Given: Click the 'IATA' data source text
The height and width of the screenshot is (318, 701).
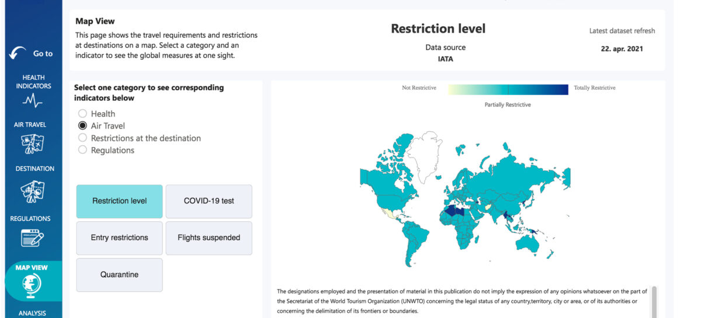Looking at the screenshot, I should [445, 59].
